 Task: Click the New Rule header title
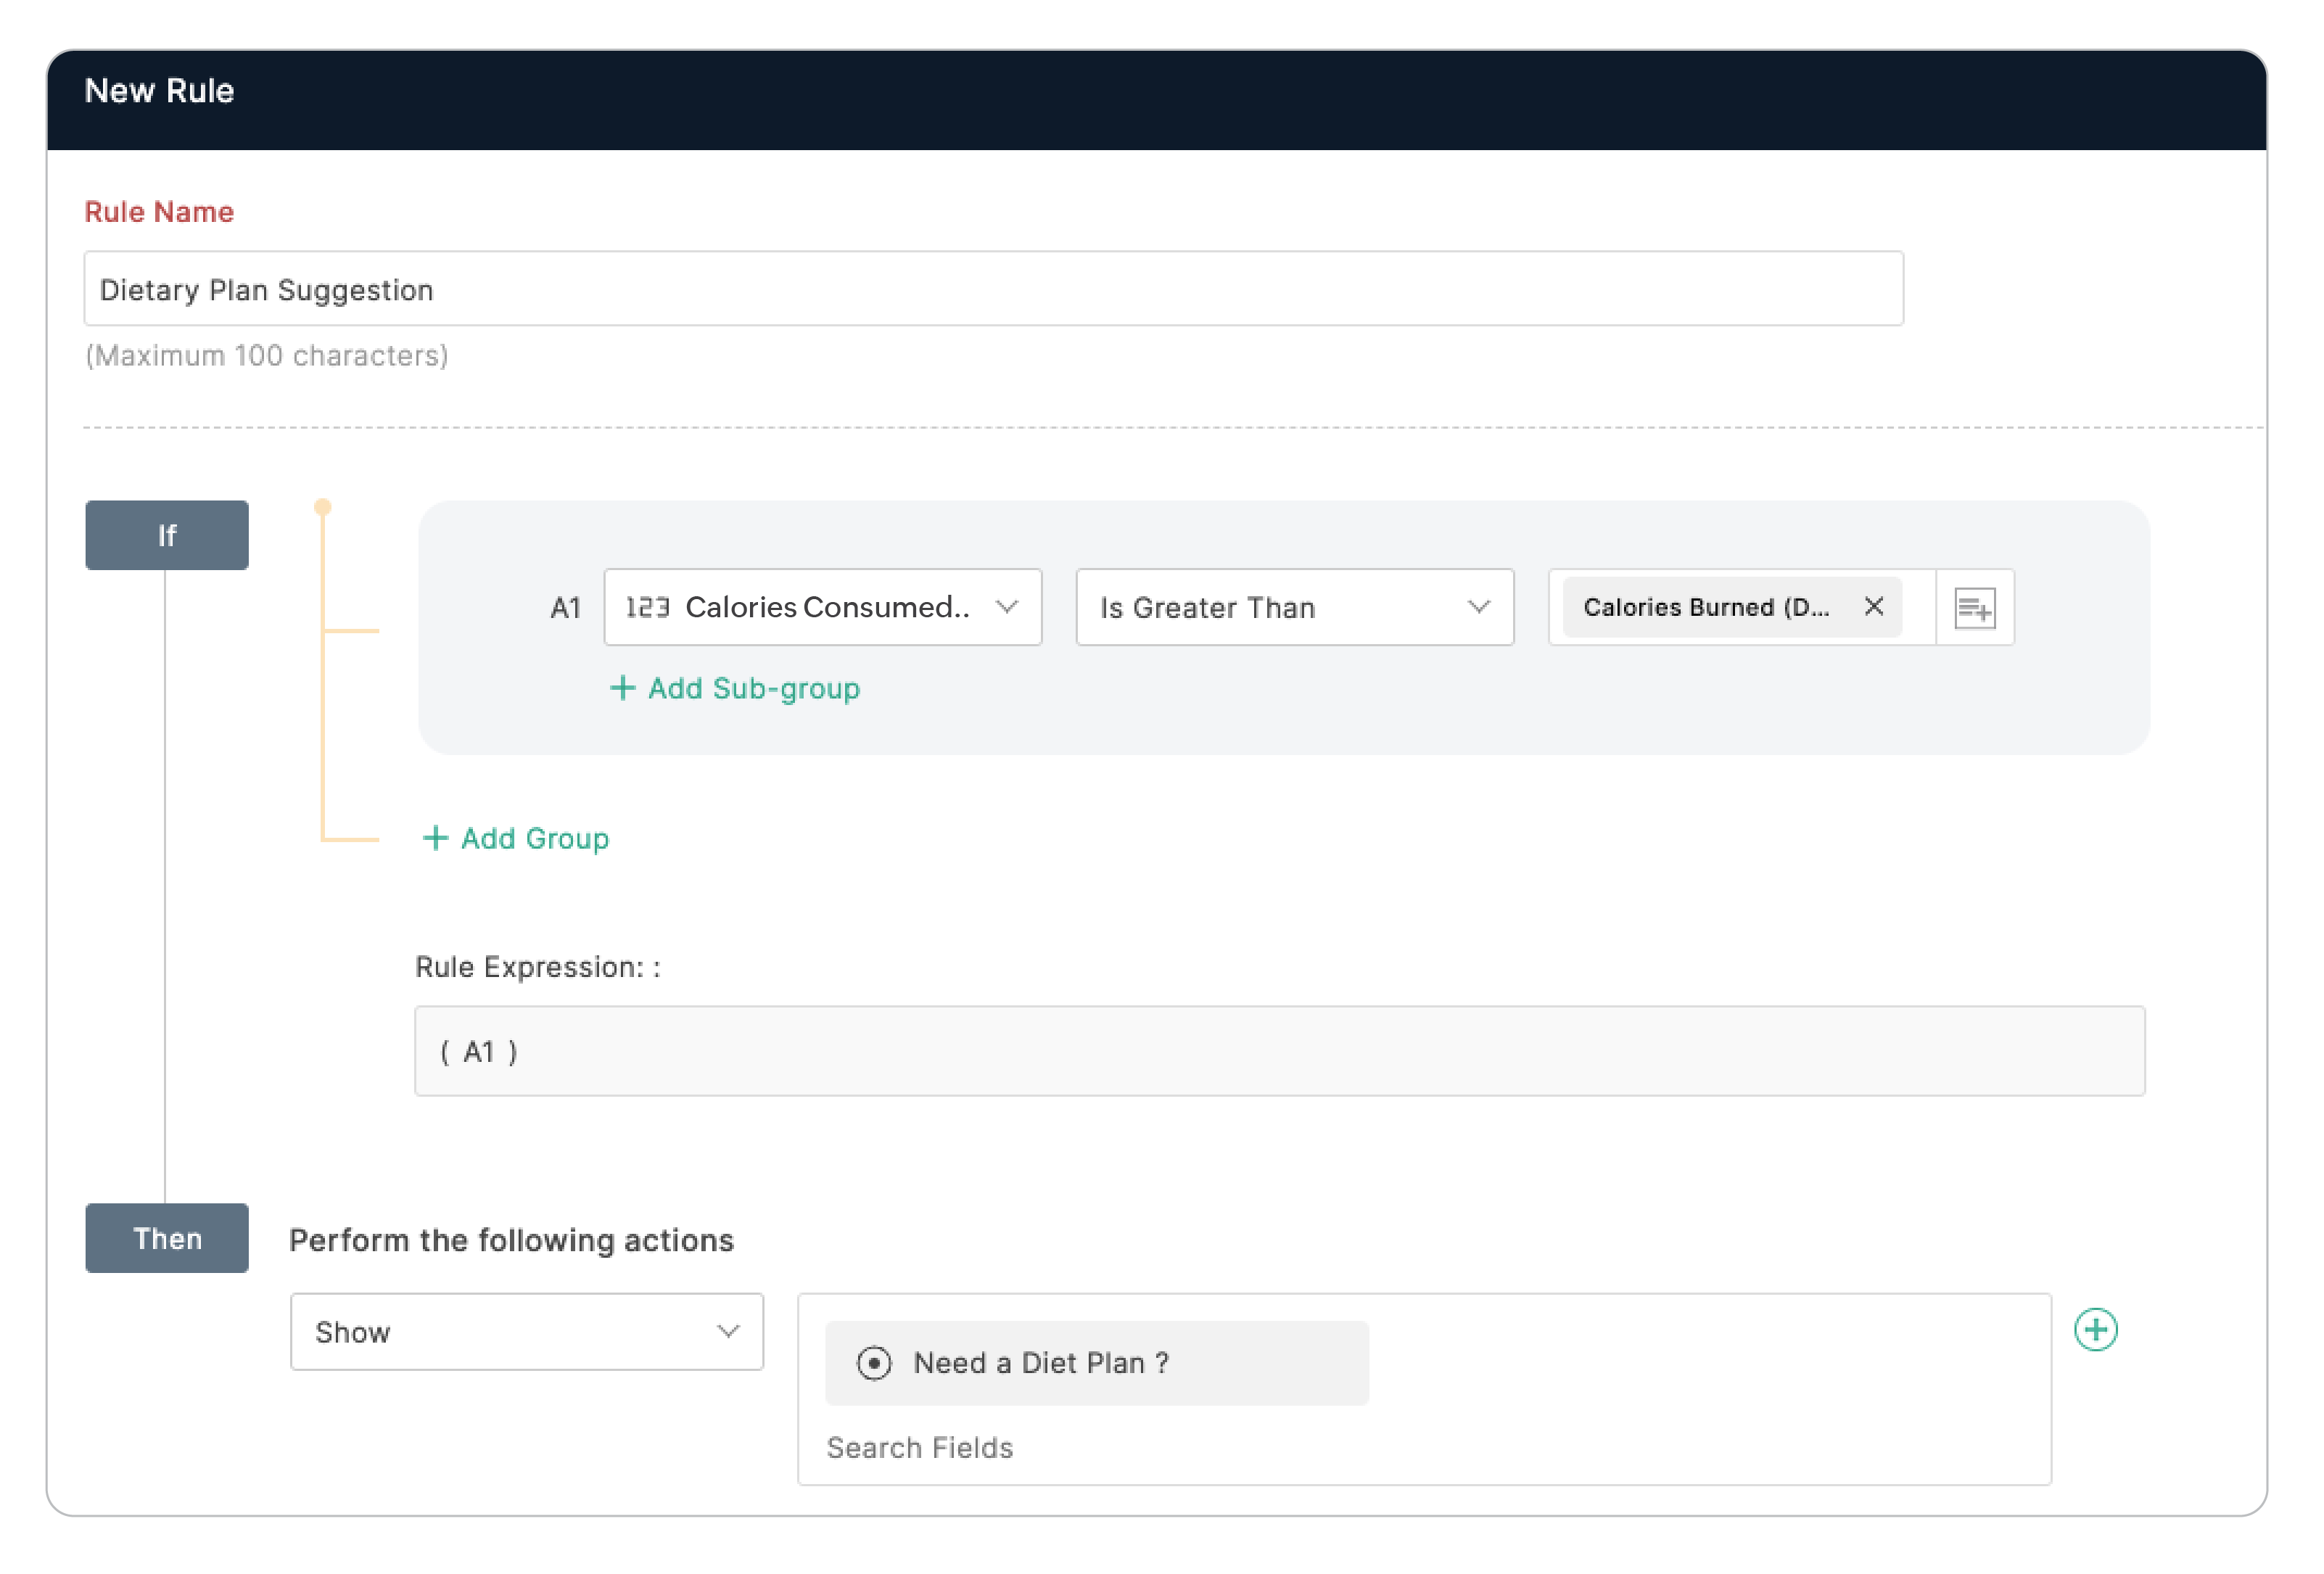(x=159, y=91)
